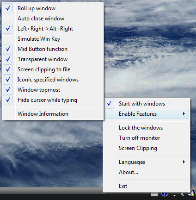
Task: Expand the Enable Features submenu arrow
Action: click(184, 114)
